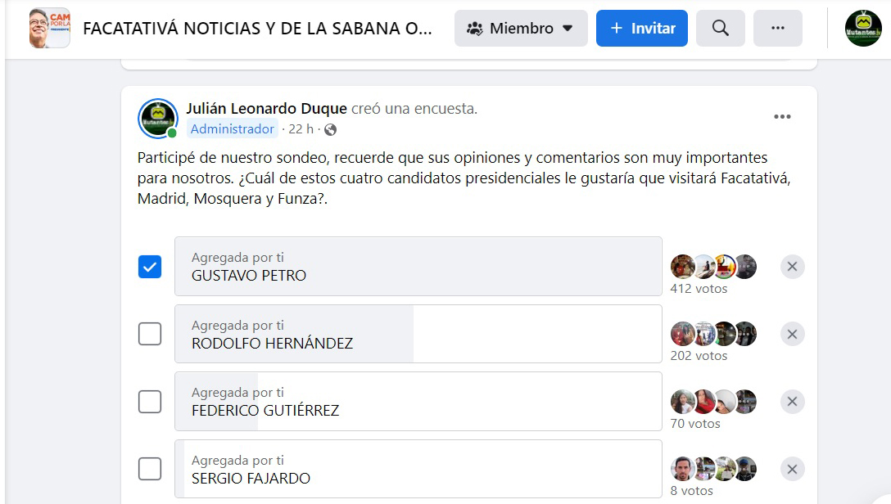This screenshot has height=504, width=891.
Task: Click the group cover thumbnail
Action: pos(49,29)
